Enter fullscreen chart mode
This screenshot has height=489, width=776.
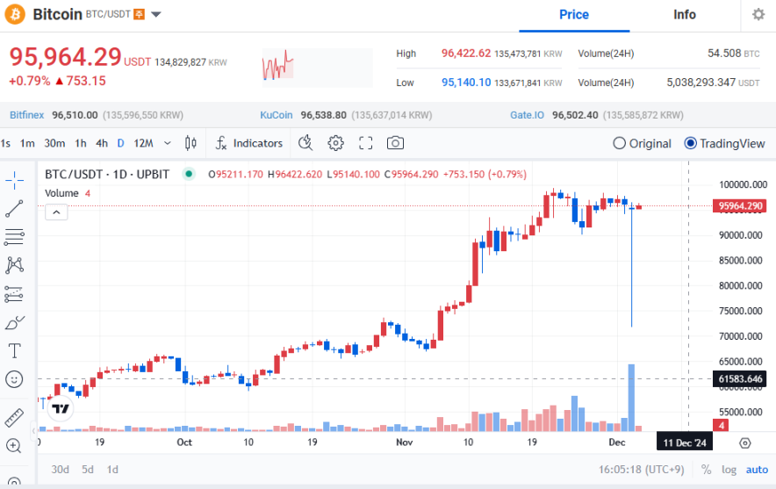(366, 143)
